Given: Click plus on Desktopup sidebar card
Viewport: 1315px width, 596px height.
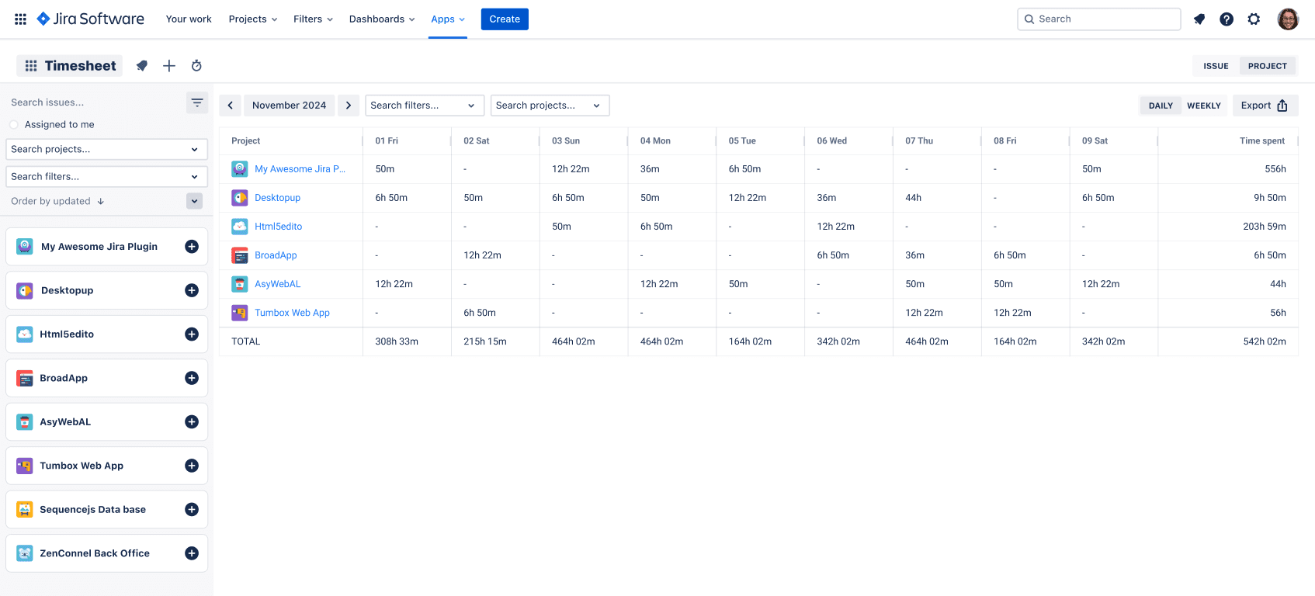Looking at the screenshot, I should (x=192, y=290).
